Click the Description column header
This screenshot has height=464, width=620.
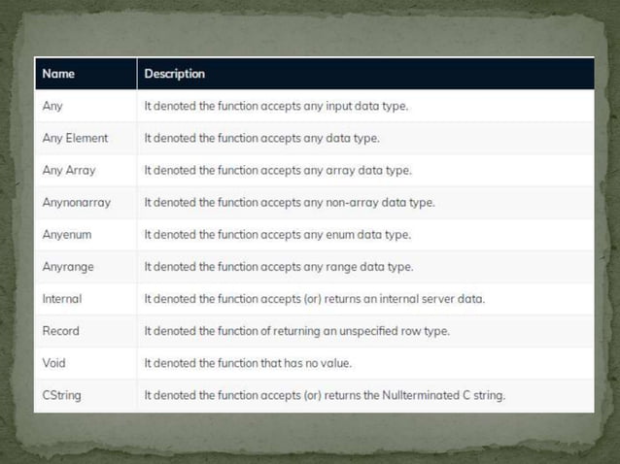point(365,74)
